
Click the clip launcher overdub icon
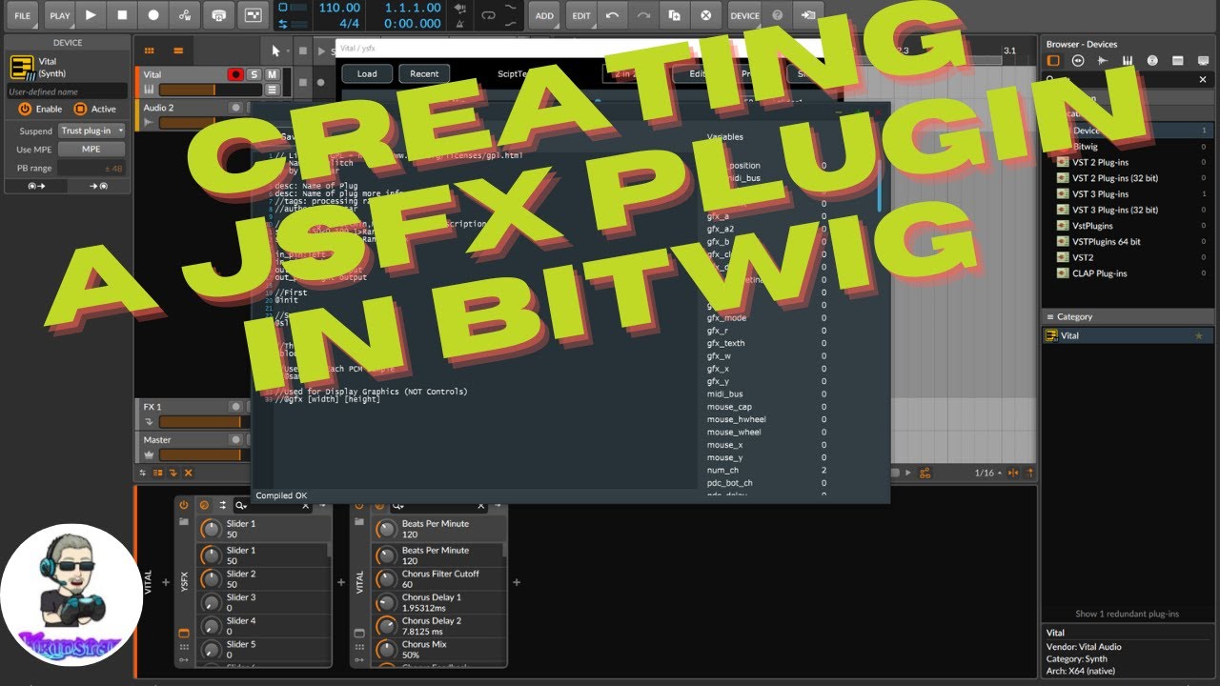point(219,15)
